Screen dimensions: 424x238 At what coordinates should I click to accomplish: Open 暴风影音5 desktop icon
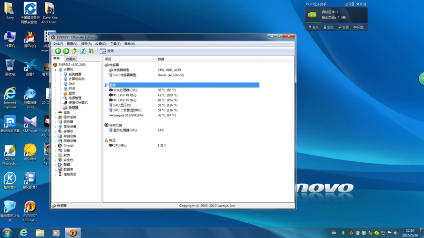(30, 181)
